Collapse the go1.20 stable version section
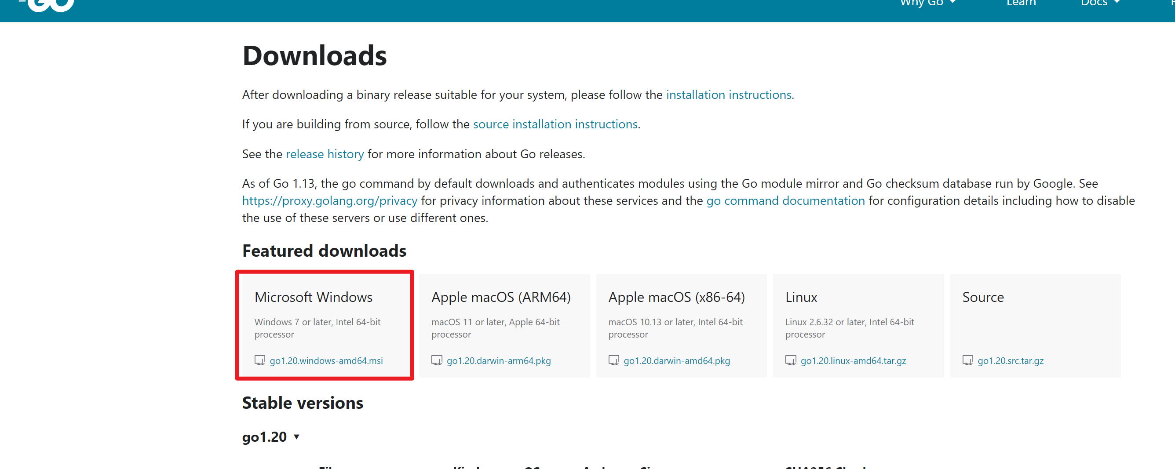This screenshot has height=469, width=1175. 271,436
